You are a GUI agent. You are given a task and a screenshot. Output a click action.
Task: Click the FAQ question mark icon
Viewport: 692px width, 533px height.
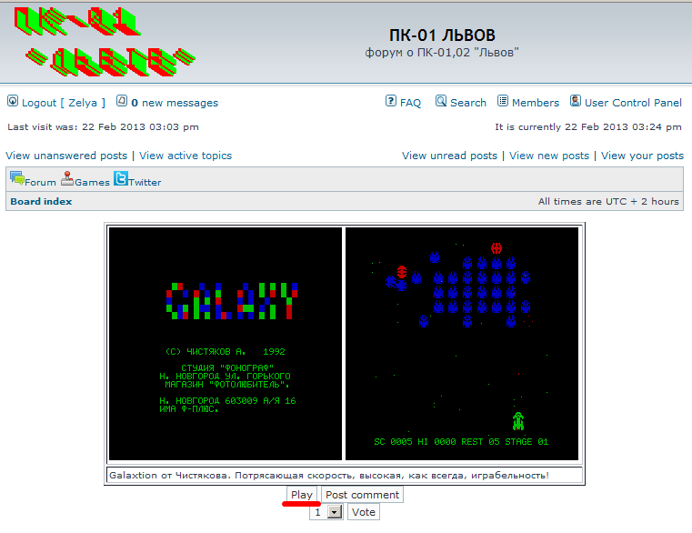point(391,101)
